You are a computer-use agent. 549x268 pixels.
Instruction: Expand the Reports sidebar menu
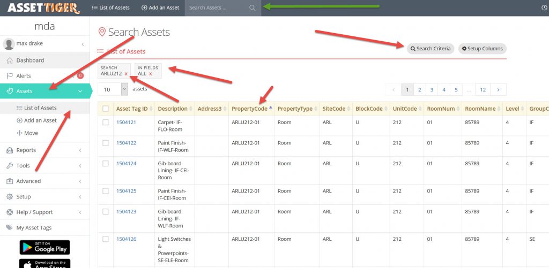point(26,150)
